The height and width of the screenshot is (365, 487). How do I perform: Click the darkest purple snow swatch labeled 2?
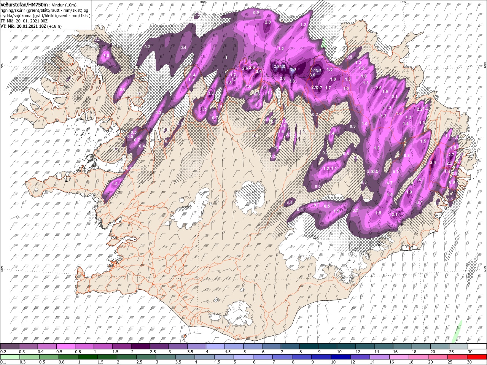click(140, 346)
